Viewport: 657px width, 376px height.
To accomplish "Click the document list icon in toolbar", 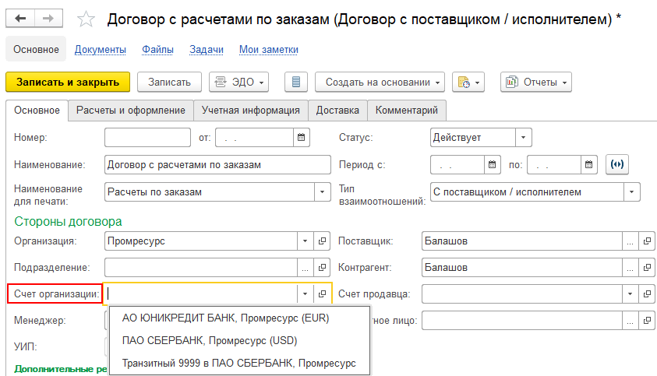I will (x=295, y=82).
